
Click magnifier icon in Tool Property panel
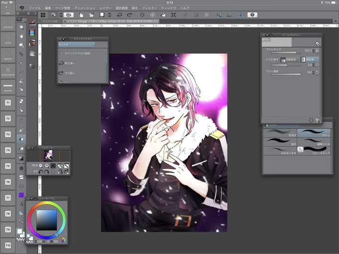[x=318, y=44]
